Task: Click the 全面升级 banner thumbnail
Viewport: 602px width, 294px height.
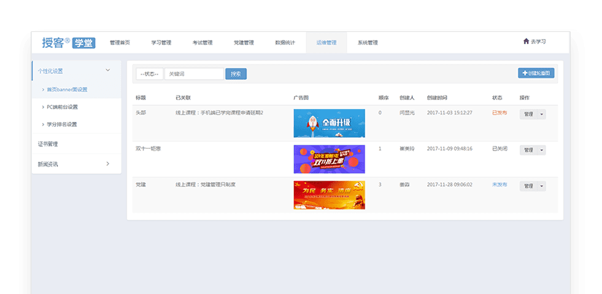Action: (330, 124)
